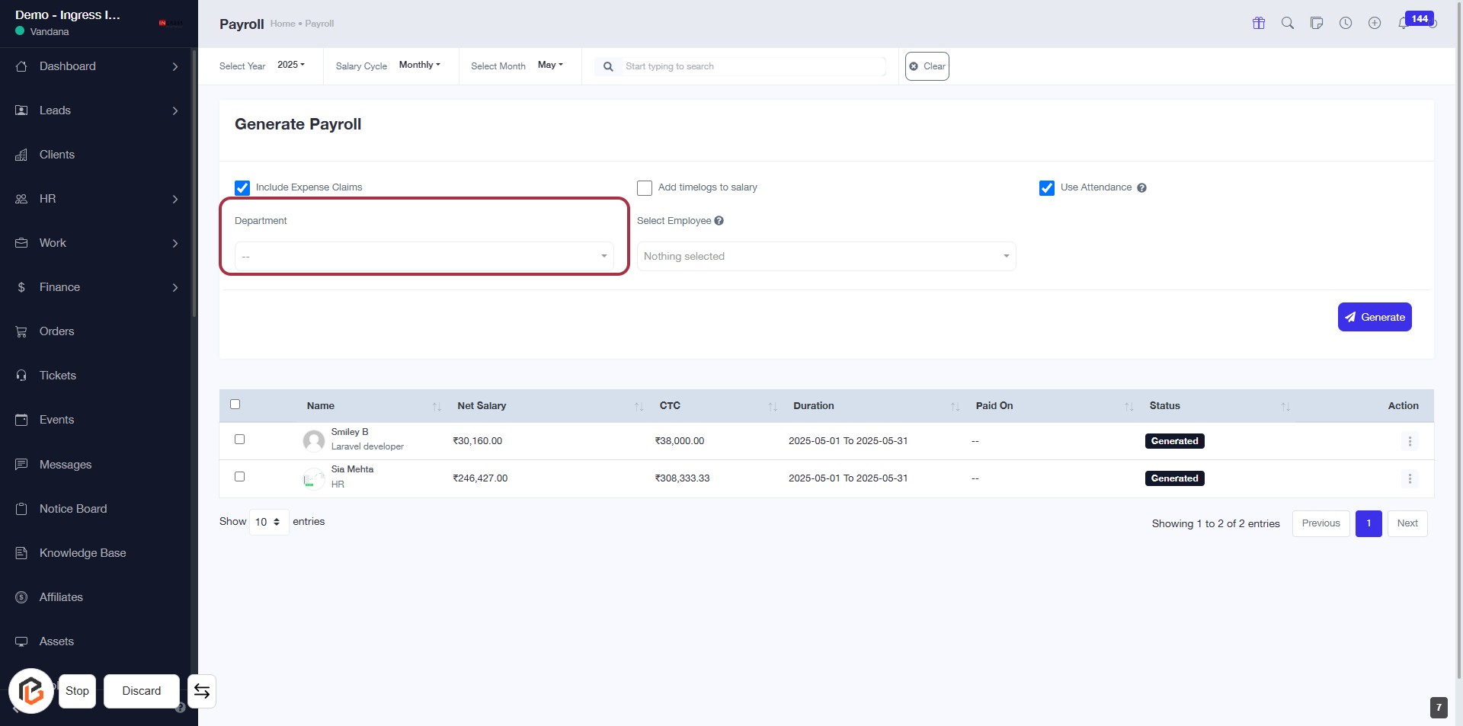Screen dimensions: 1463x726
Task: Enable Add timelogs to salary checkbox
Action: pos(645,188)
